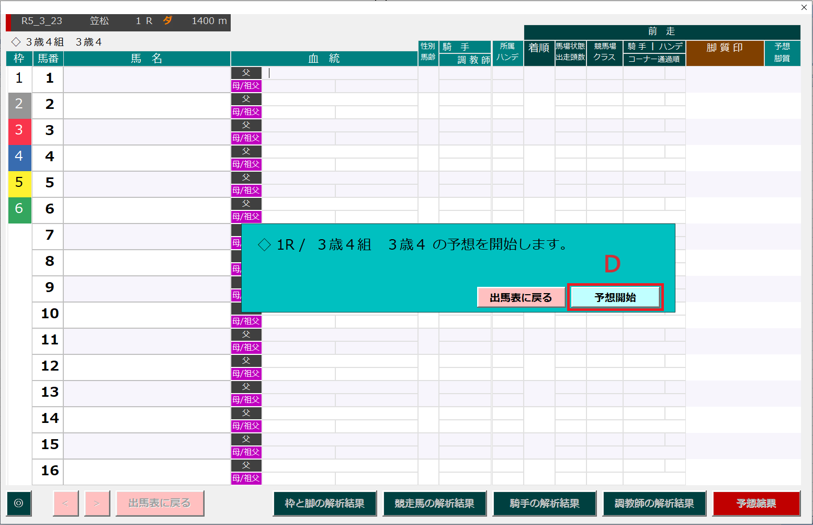The width and height of the screenshot is (813, 525).
Task: Select the yellow frame 5 color cell
Action: tap(19, 184)
